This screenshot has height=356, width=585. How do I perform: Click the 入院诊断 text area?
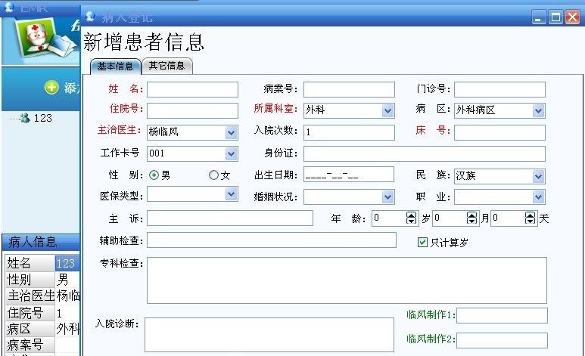(269, 335)
